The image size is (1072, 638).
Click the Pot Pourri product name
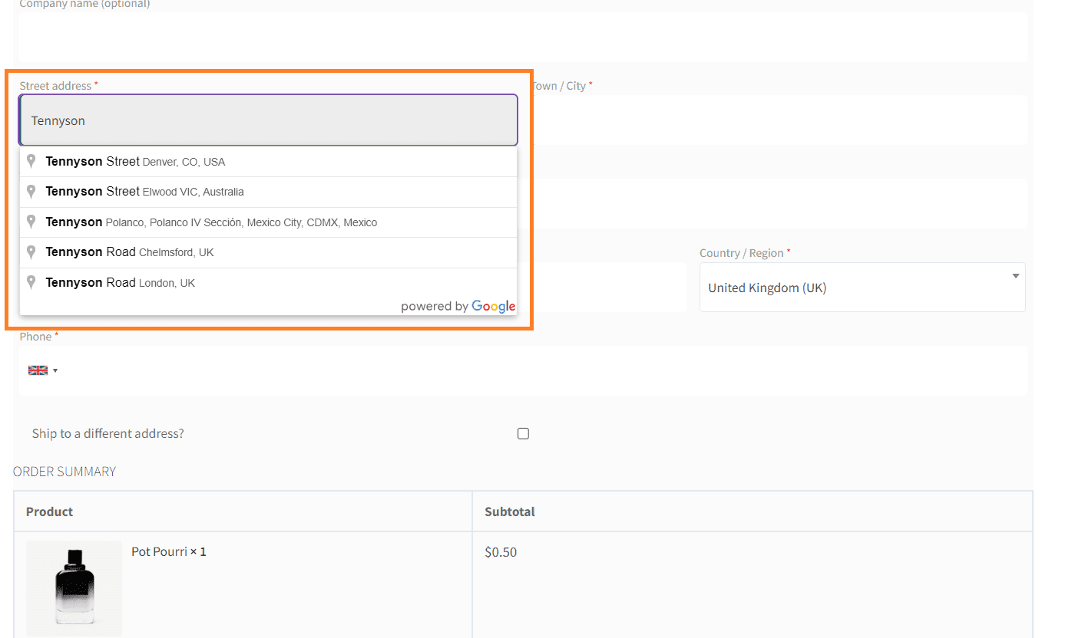tap(160, 551)
